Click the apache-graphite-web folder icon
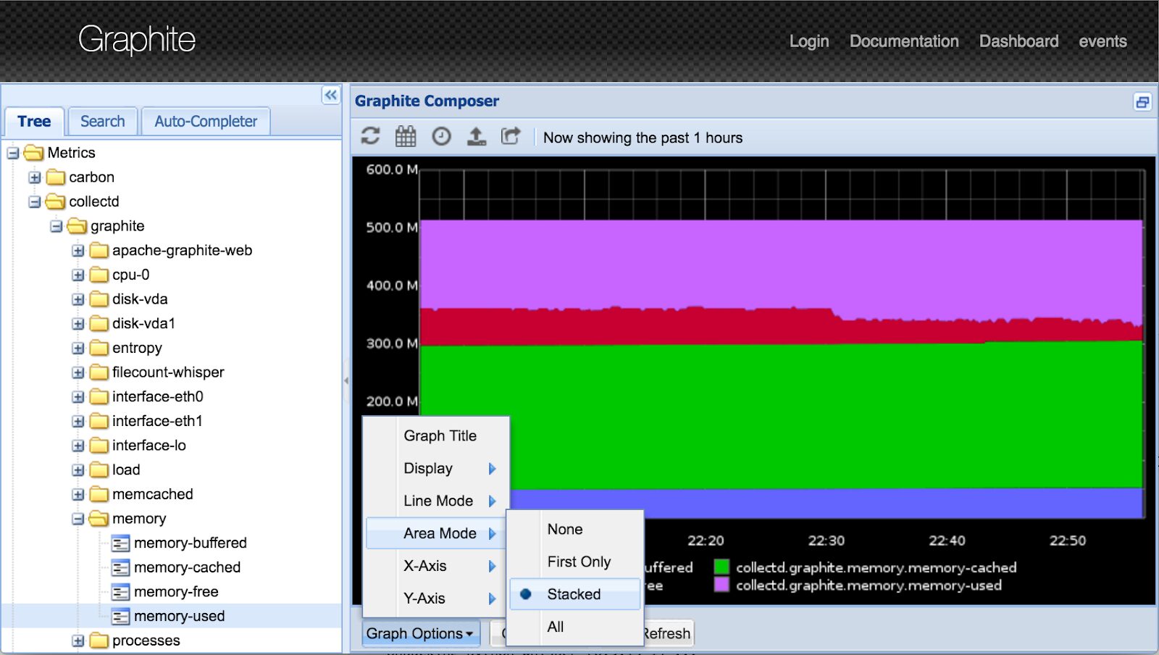This screenshot has width=1159, height=655. [99, 251]
